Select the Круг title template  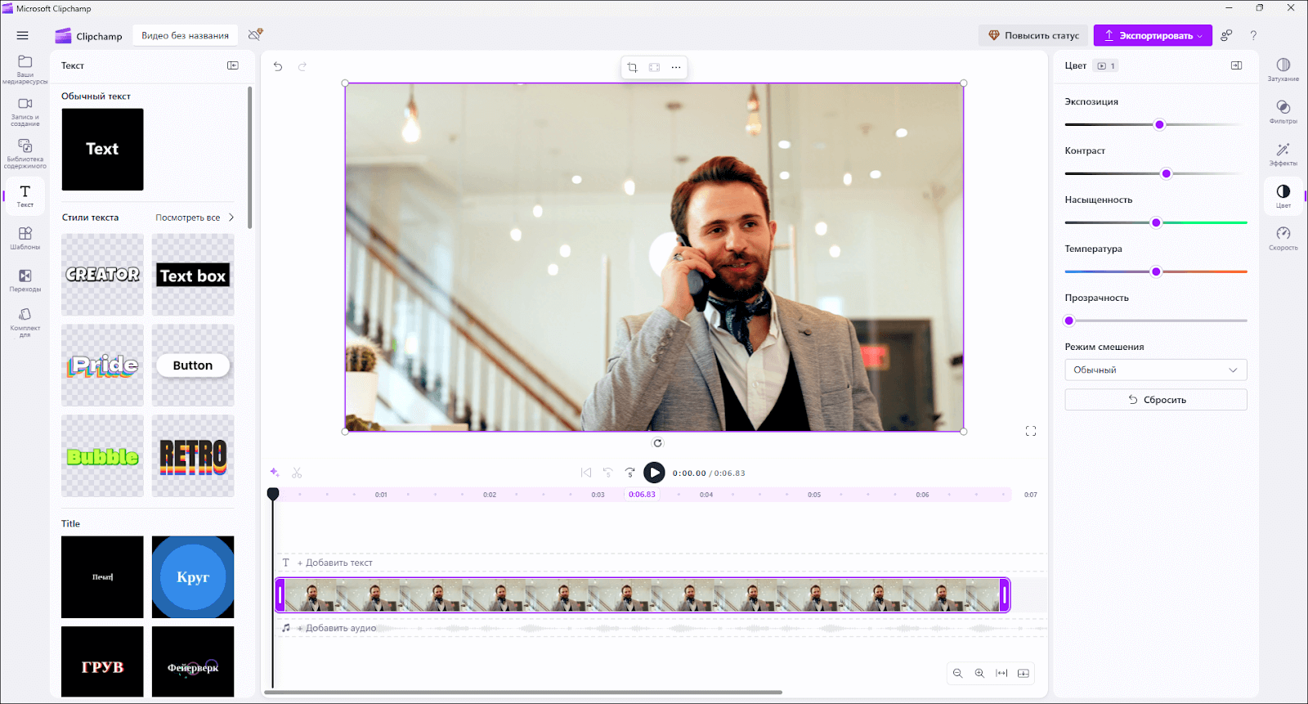[193, 577]
